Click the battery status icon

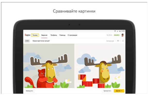(120, 31)
